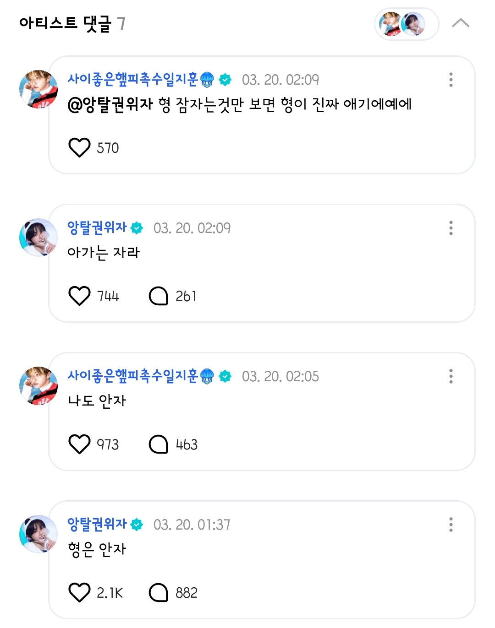Click the '아티스트 댓글 7' header
This screenshot has height=628, width=495.
pyautogui.click(x=72, y=23)
